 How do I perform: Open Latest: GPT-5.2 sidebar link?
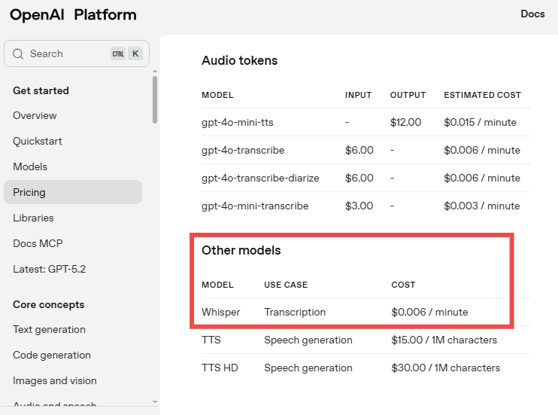click(49, 269)
